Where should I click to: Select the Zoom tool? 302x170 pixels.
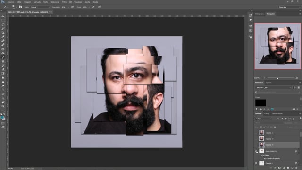coord(3,106)
